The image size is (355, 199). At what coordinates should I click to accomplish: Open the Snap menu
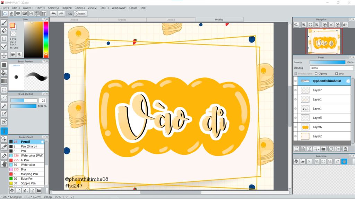pos(67,8)
